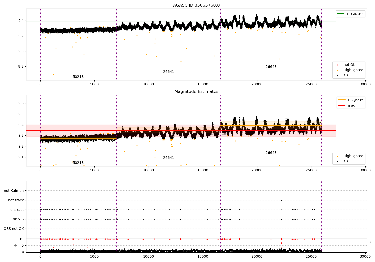Click the orange line sample beside mag OBSID

342,100
